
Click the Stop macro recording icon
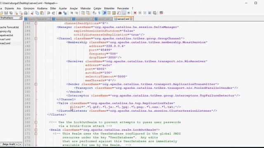[140, 13]
